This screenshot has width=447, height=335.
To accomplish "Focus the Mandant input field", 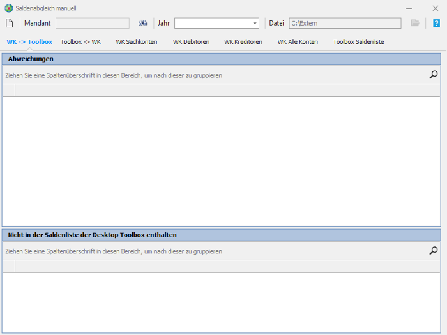I will click(93, 23).
